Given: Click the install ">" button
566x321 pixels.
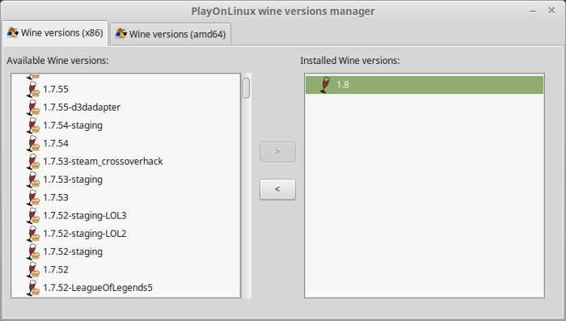Looking at the screenshot, I should (277, 152).
